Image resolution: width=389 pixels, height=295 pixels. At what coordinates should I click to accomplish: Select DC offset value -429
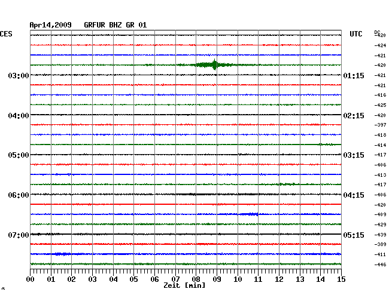pyautogui.click(x=380, y=225)
